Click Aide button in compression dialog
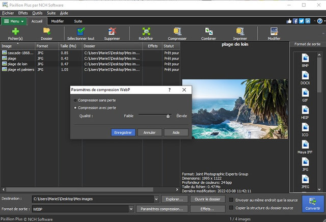The width and height of the screenshot is (326, 222). (x=176, y=132)
